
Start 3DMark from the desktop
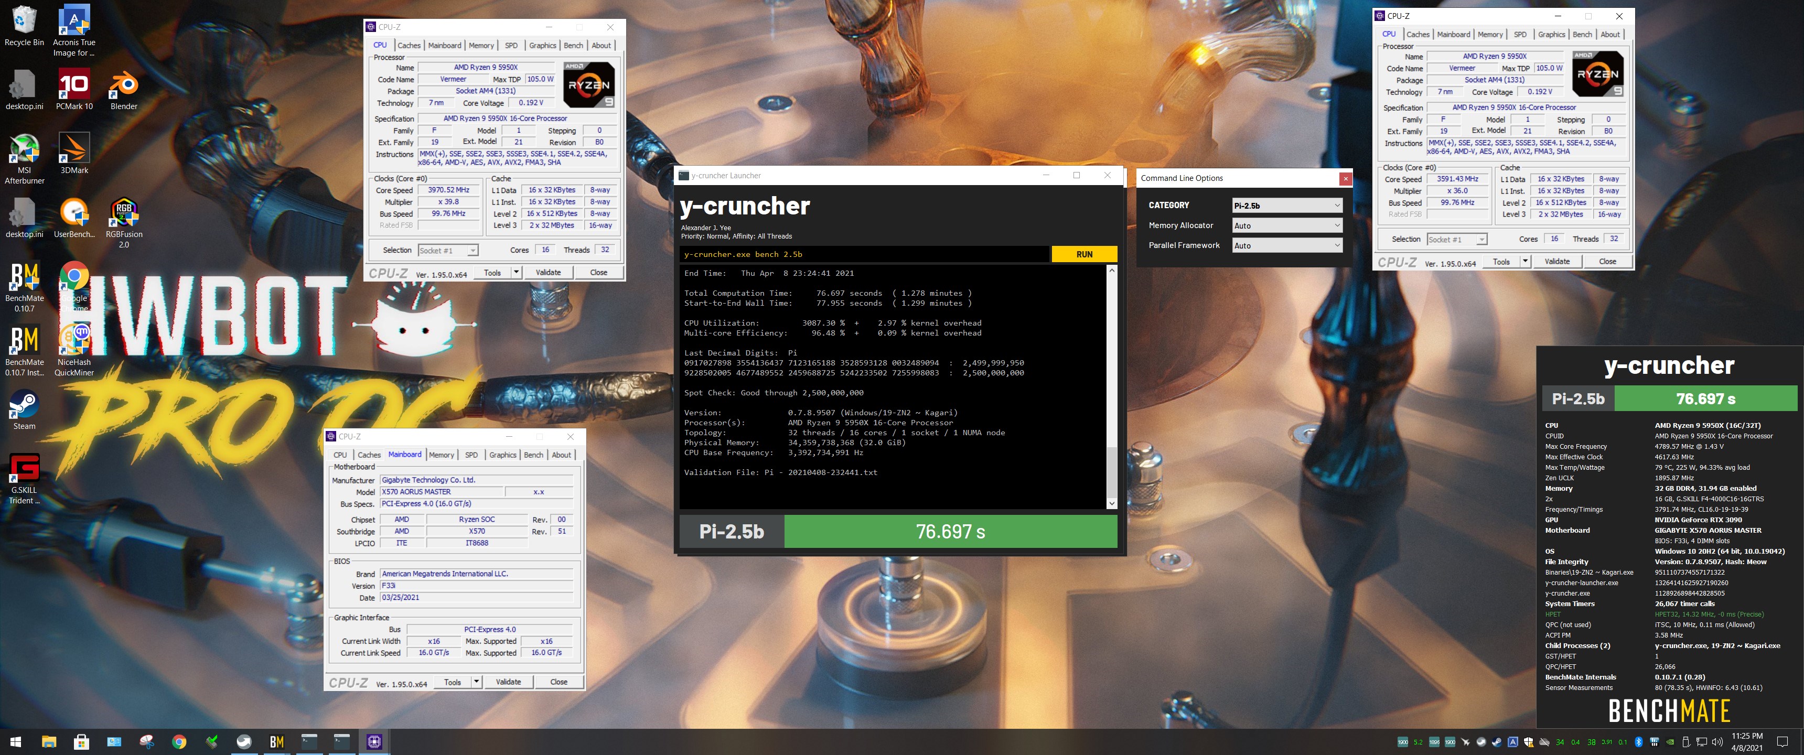coord(73,154)
